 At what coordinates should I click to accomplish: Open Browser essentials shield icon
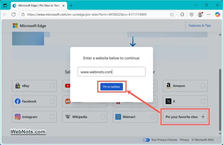(x=192, y=15)
